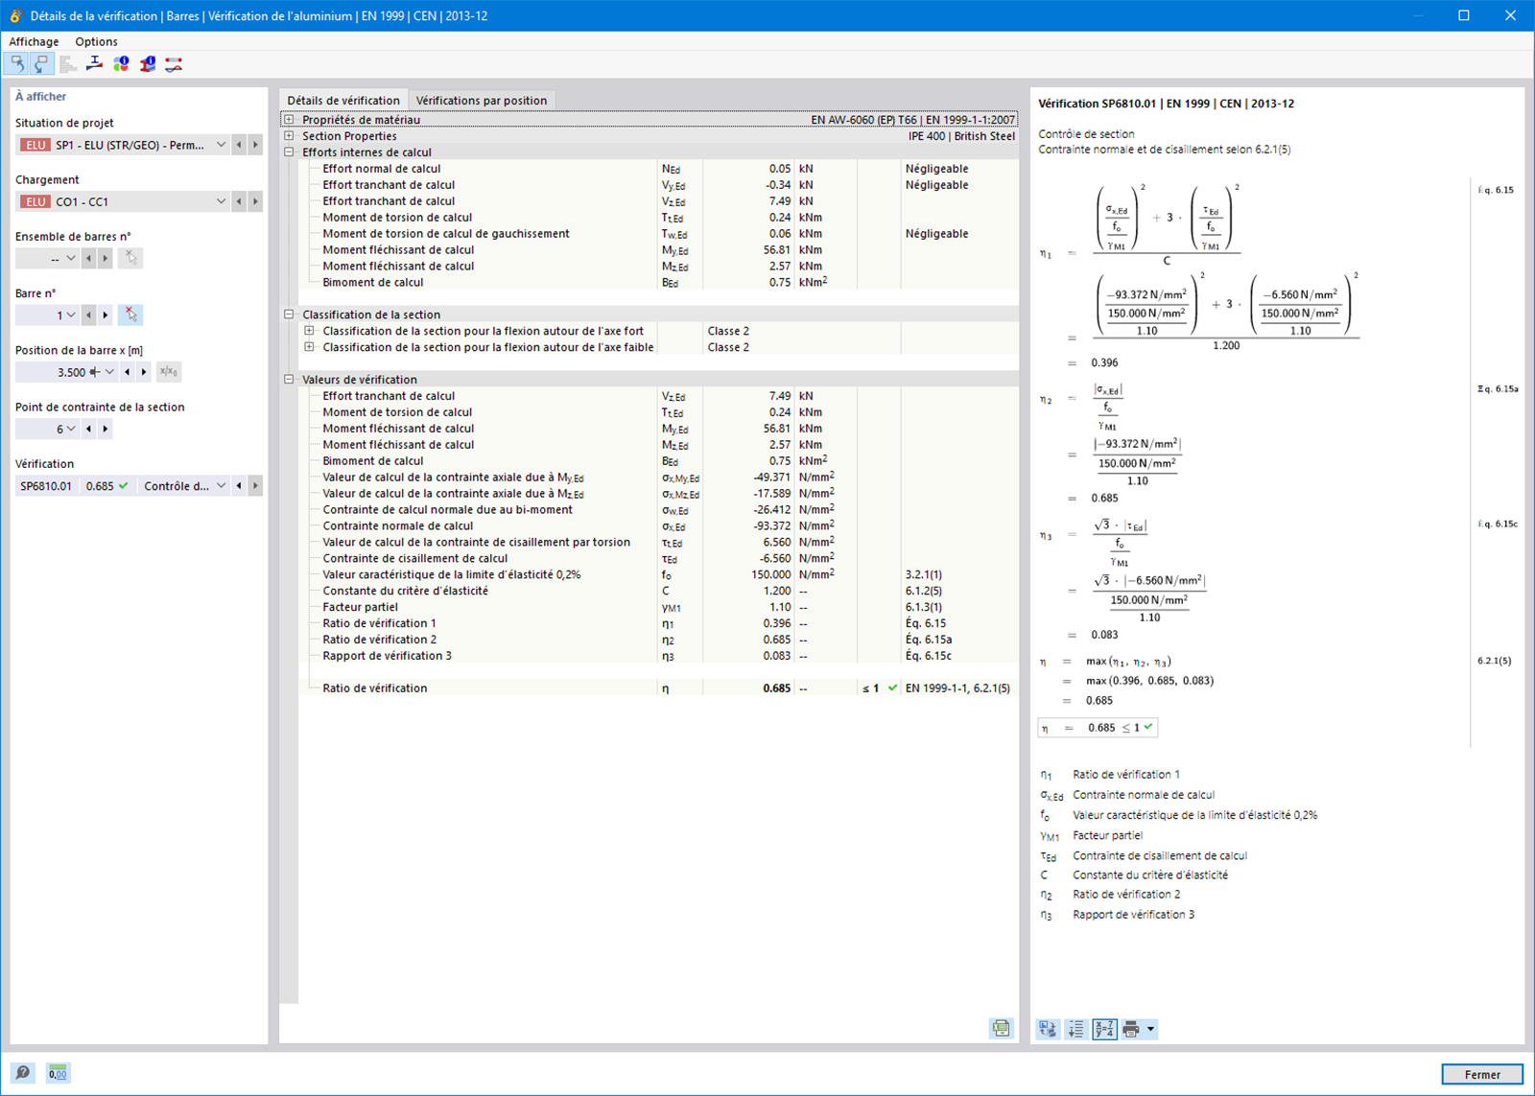Select Détails de vérification tab
1535x1096 pixels.
[x=343, y=100]
